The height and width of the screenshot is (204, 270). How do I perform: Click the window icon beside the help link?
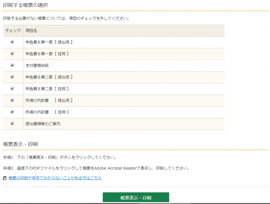[x=5, y=178]
